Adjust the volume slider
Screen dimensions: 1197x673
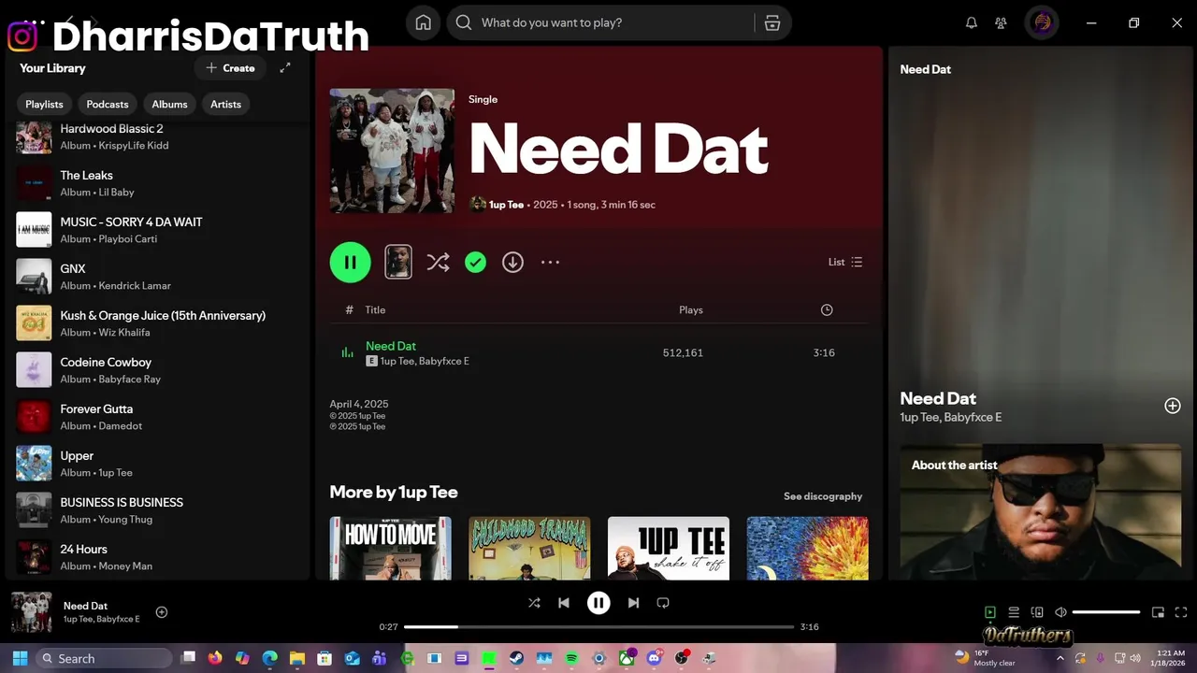point(1106,612)
